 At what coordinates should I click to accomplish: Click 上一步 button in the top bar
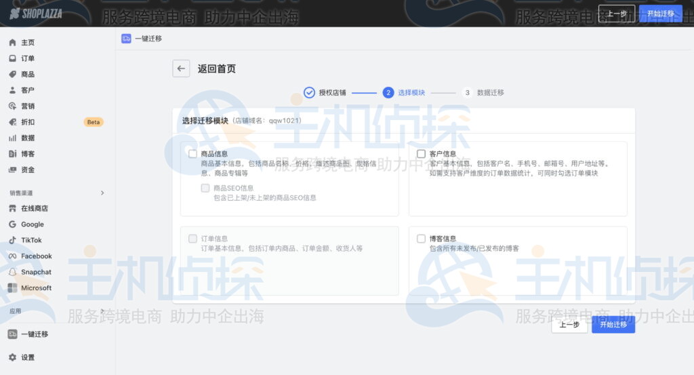[x=617, y=14]
